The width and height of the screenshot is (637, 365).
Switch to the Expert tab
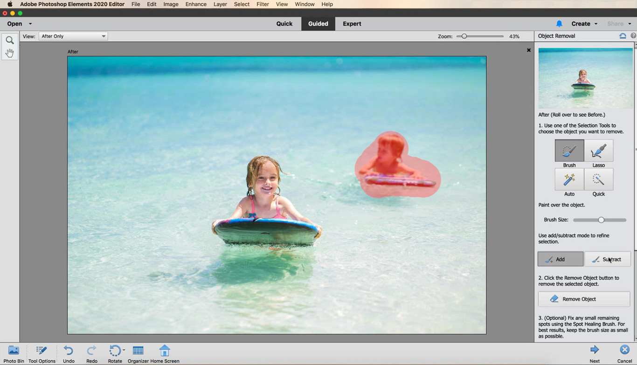[352, 24]
